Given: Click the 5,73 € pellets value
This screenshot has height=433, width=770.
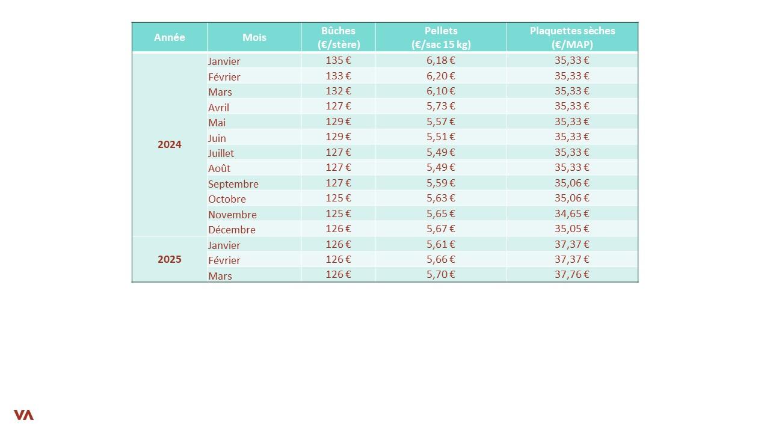Looking at the screenshot, I should (441, 106).
